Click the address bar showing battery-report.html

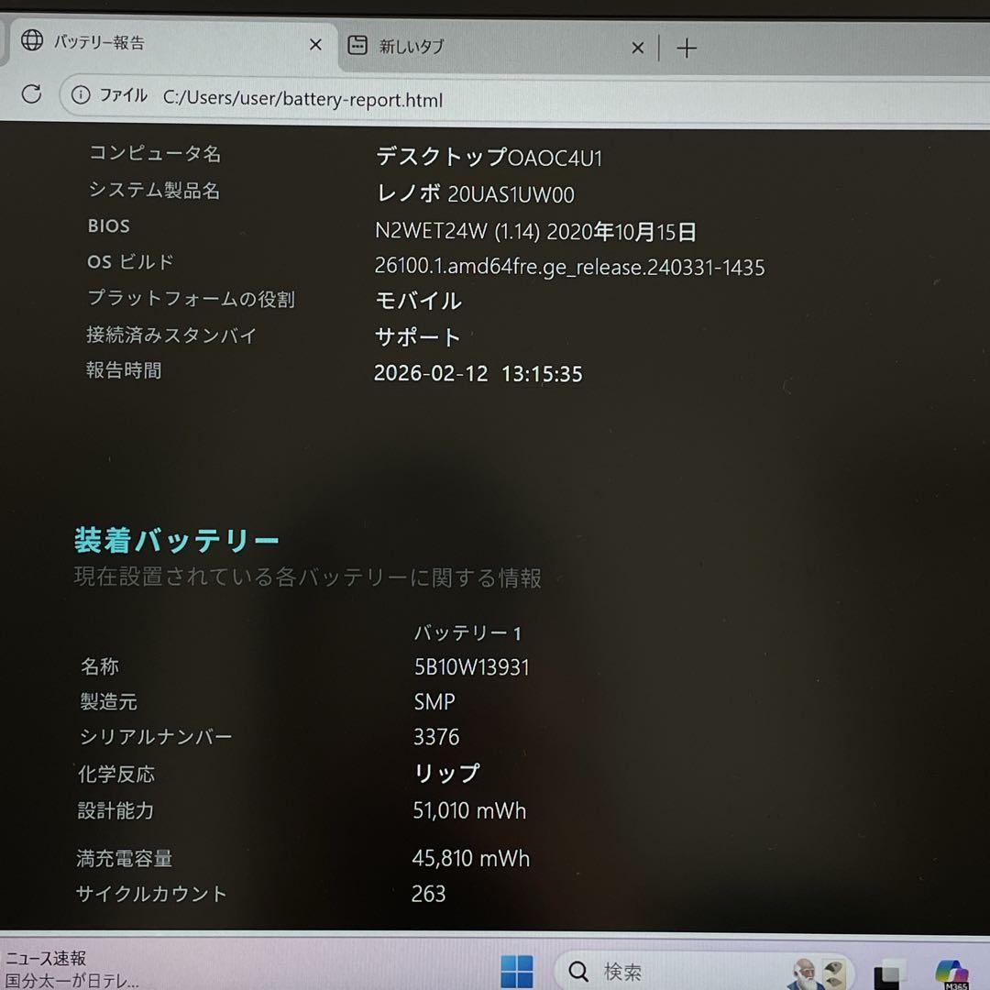(302, 98)
